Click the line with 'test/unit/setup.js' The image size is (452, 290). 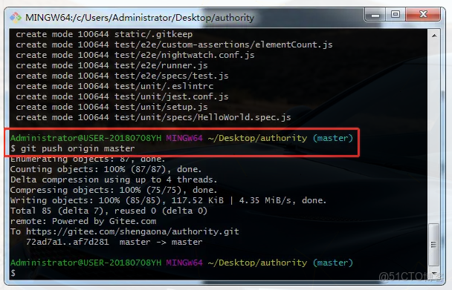click(x=112, y=107)
